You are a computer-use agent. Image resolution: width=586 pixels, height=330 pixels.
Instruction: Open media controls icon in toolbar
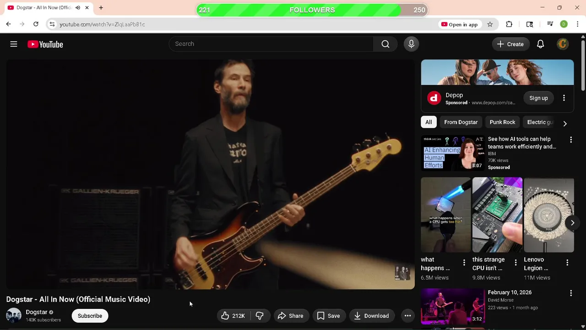pyautogui.click(x=550, y=24)
